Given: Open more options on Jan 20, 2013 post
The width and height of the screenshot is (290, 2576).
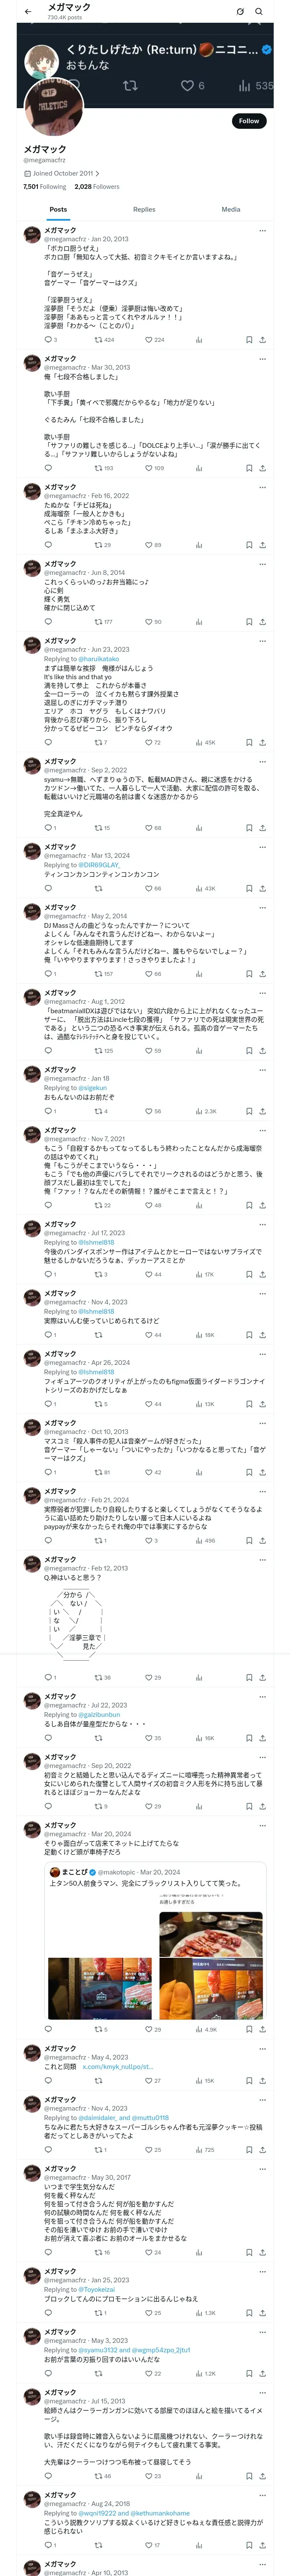Looking at the screenshot, I should click(262, 230).
